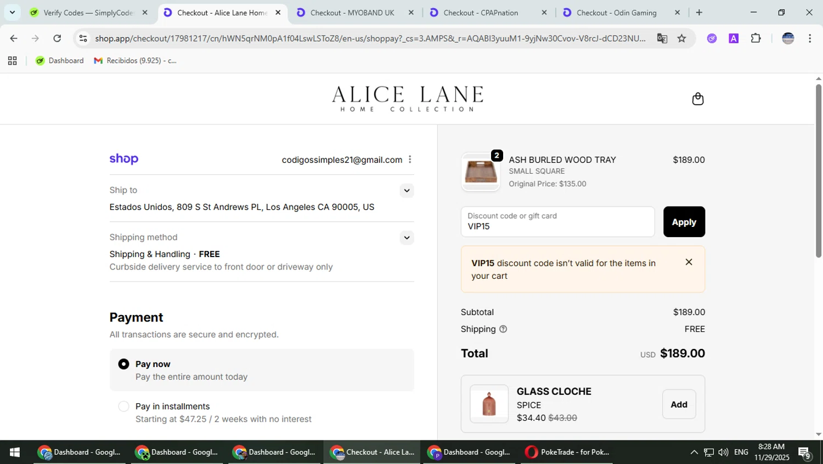Click the email codigossimples21@gmail.com

(x=342, y=160)
